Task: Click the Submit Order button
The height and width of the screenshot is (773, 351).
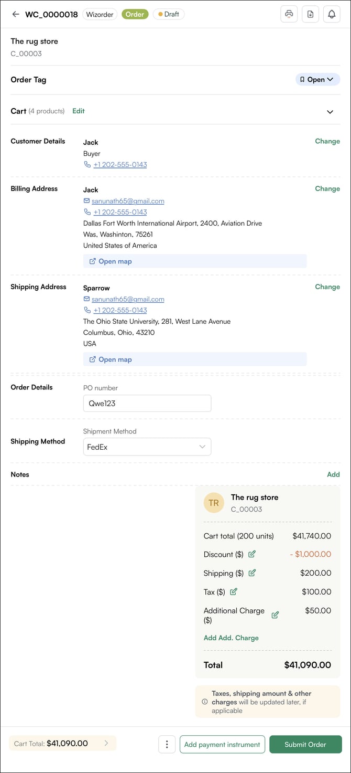Action: [305, 744]
